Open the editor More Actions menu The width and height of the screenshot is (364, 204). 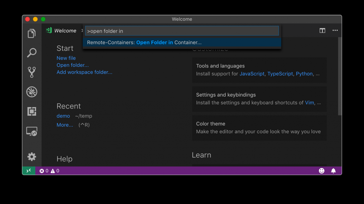click(x=335, y=30)
